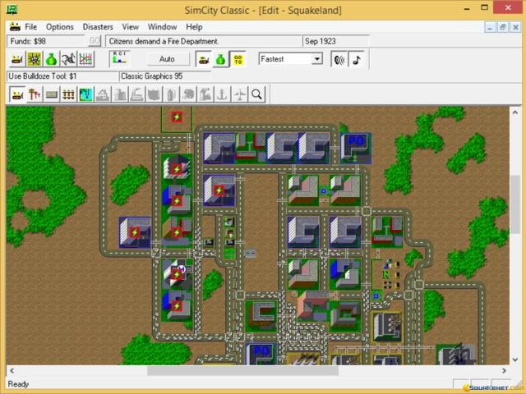Open the Window menu
Image resolution: width=526 pixels, height=394 pixels.
[x=162, y=27]
